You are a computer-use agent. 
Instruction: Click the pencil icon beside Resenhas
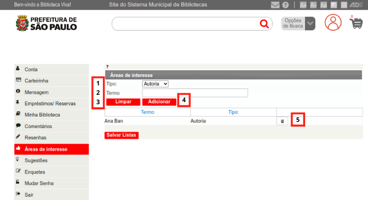pos(18,136)
